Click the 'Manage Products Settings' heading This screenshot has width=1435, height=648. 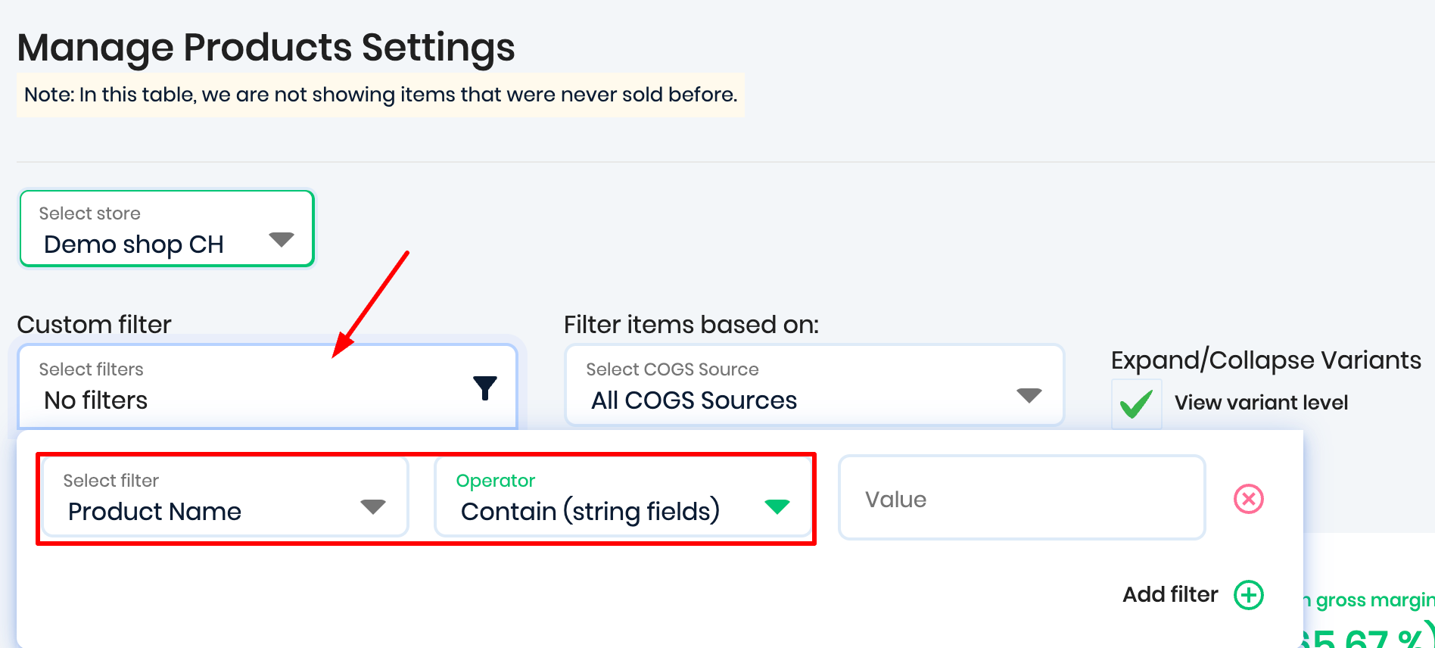[x=266, y=47]
